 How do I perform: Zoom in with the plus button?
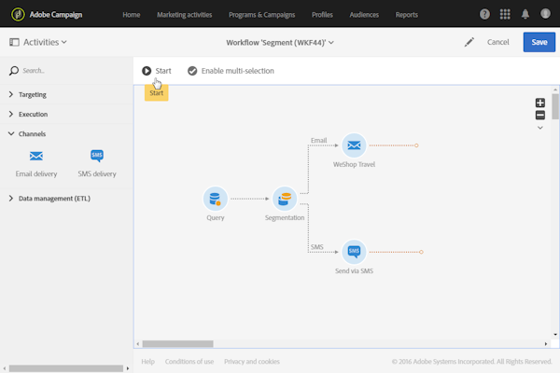(539, 103)
